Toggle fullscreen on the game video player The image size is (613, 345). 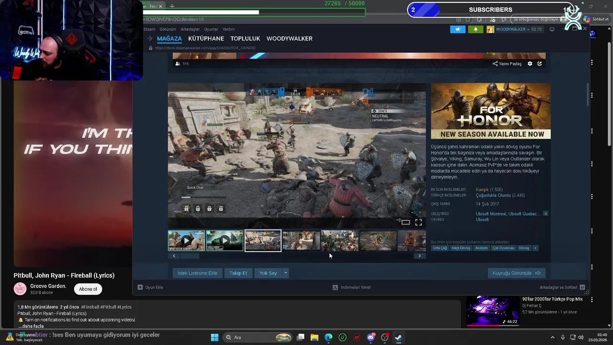coord(418,222)
